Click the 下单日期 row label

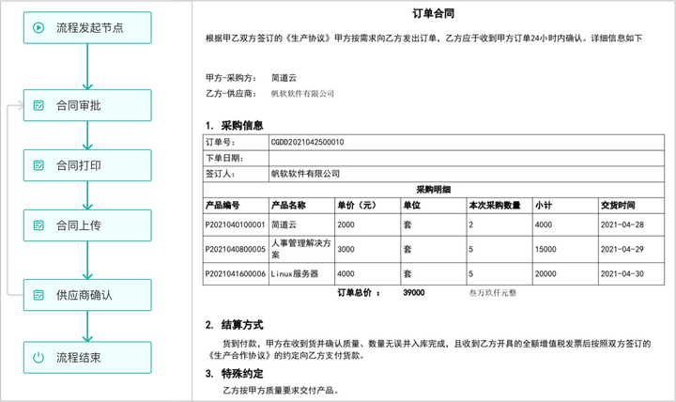point(224,159)
